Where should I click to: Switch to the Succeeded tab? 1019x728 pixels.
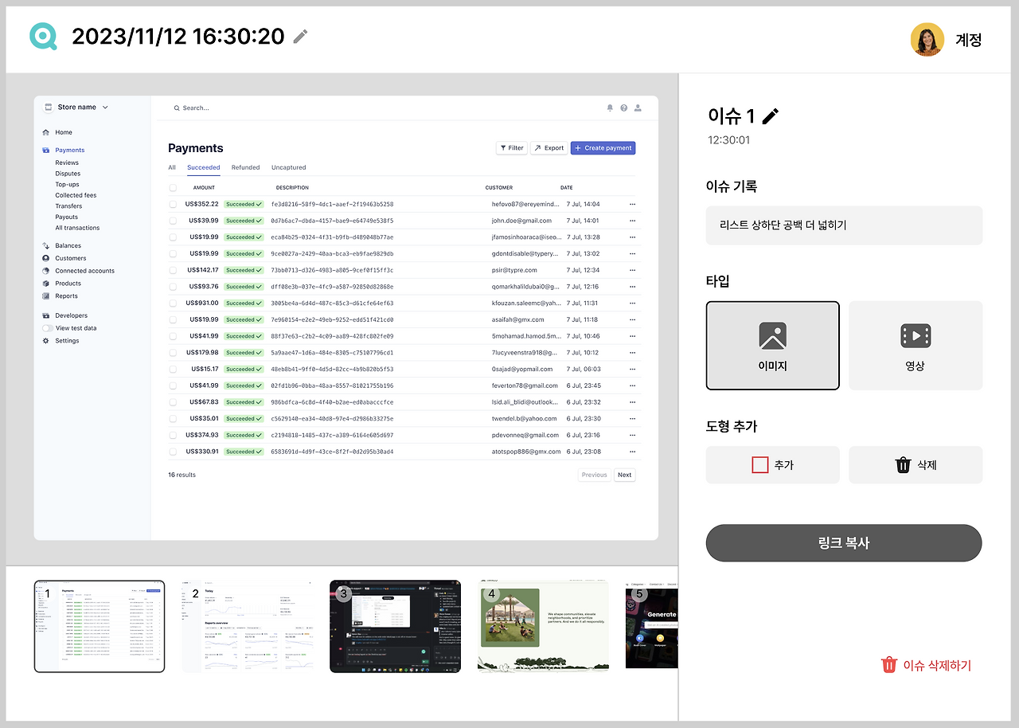203,167
